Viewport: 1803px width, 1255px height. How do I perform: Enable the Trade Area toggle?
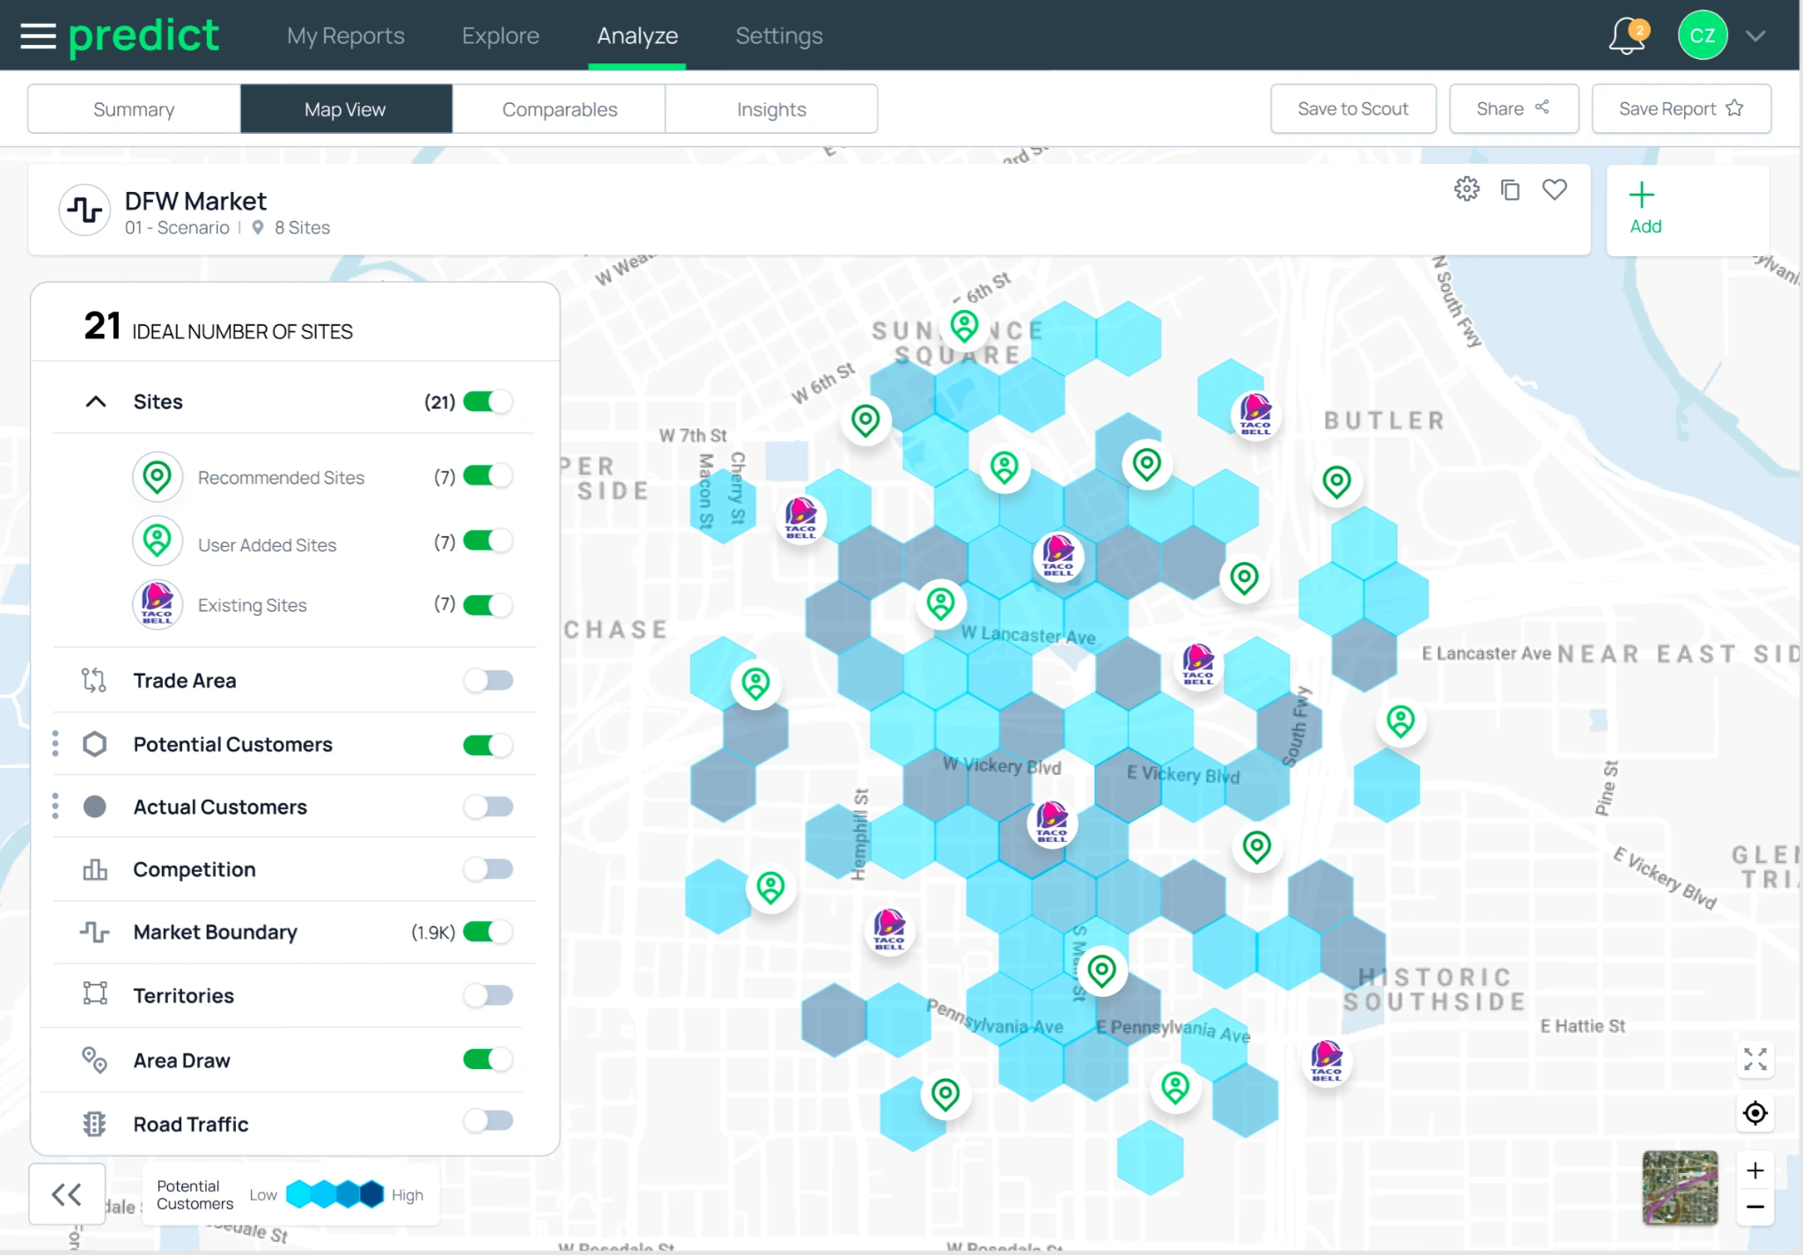tap(489, 680)
